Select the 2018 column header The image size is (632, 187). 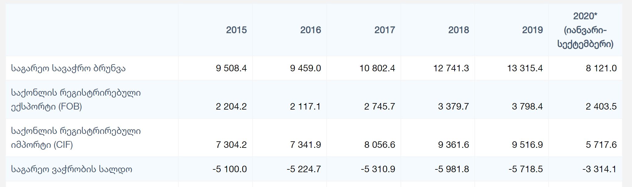pos(458,30)
